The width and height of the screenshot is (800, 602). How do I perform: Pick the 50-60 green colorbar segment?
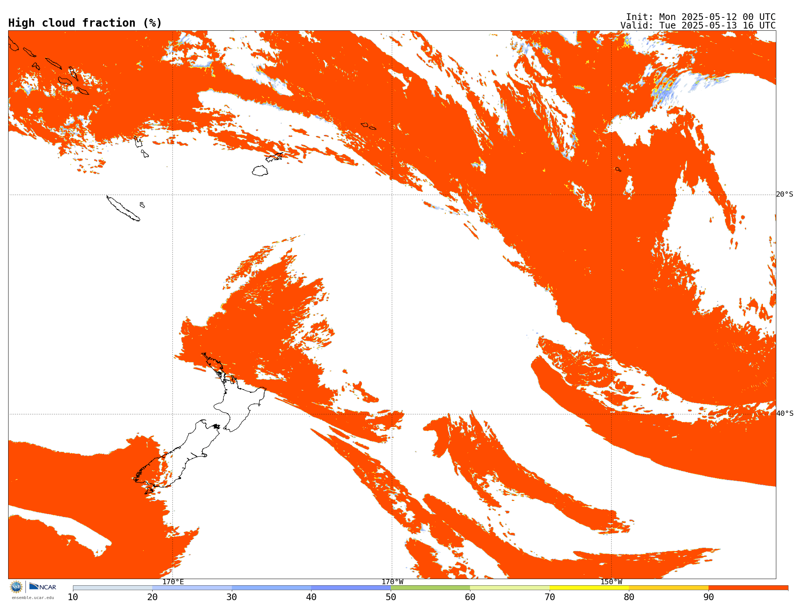(x=430, y=588)
